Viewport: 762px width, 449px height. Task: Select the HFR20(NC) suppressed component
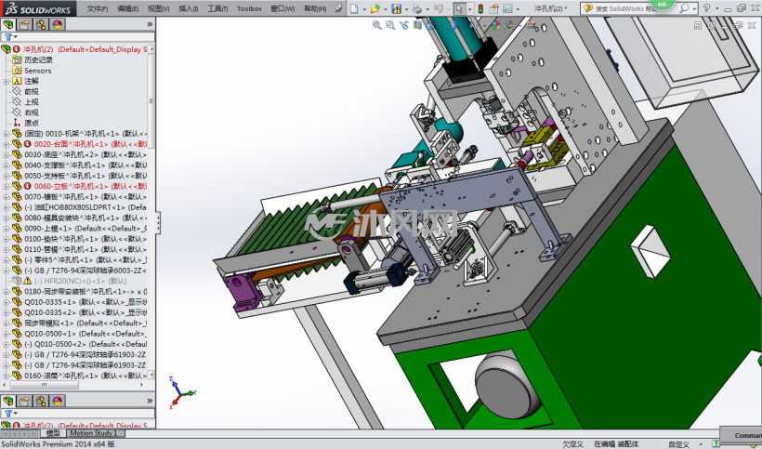coord(80,281)
